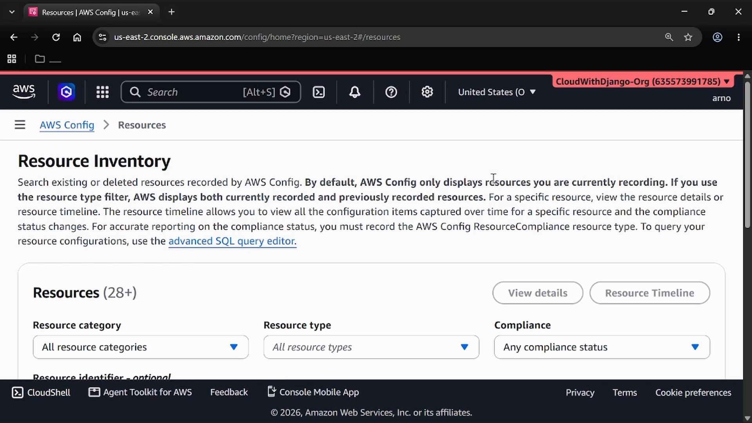Launch CloudShell from top navigation icon
This screenshot has height=423, width=752.
pyautogui.click(x=319, y=92)
